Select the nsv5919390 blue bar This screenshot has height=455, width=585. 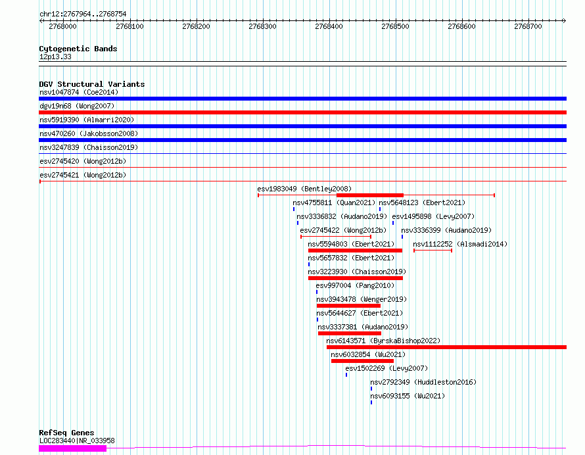pyautogui.click(x=302, y=126)
